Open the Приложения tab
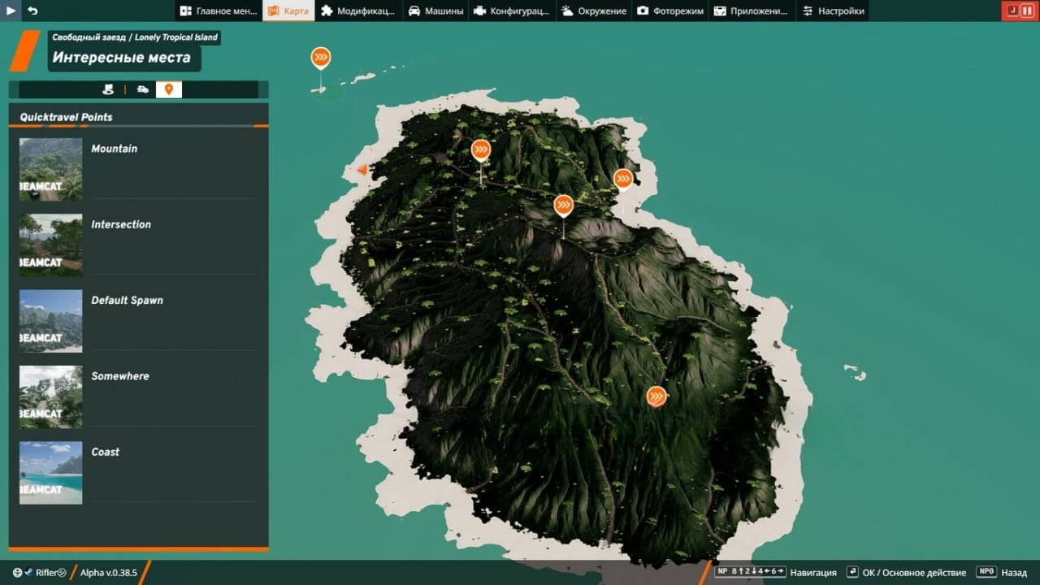The height and width of the screenshot is (585, 1040). tap(752, 11)
